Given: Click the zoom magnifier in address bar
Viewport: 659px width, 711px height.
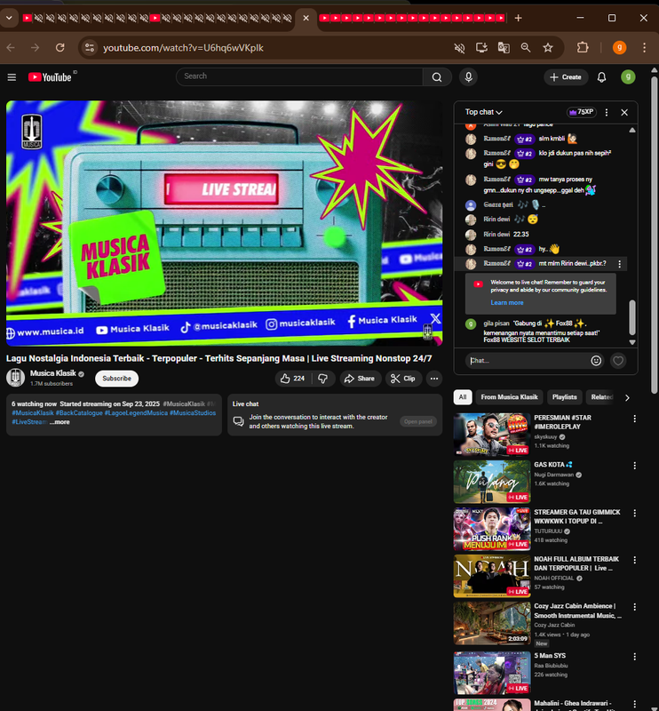Looking at the screenshot, I should click(x=526, y=48).
